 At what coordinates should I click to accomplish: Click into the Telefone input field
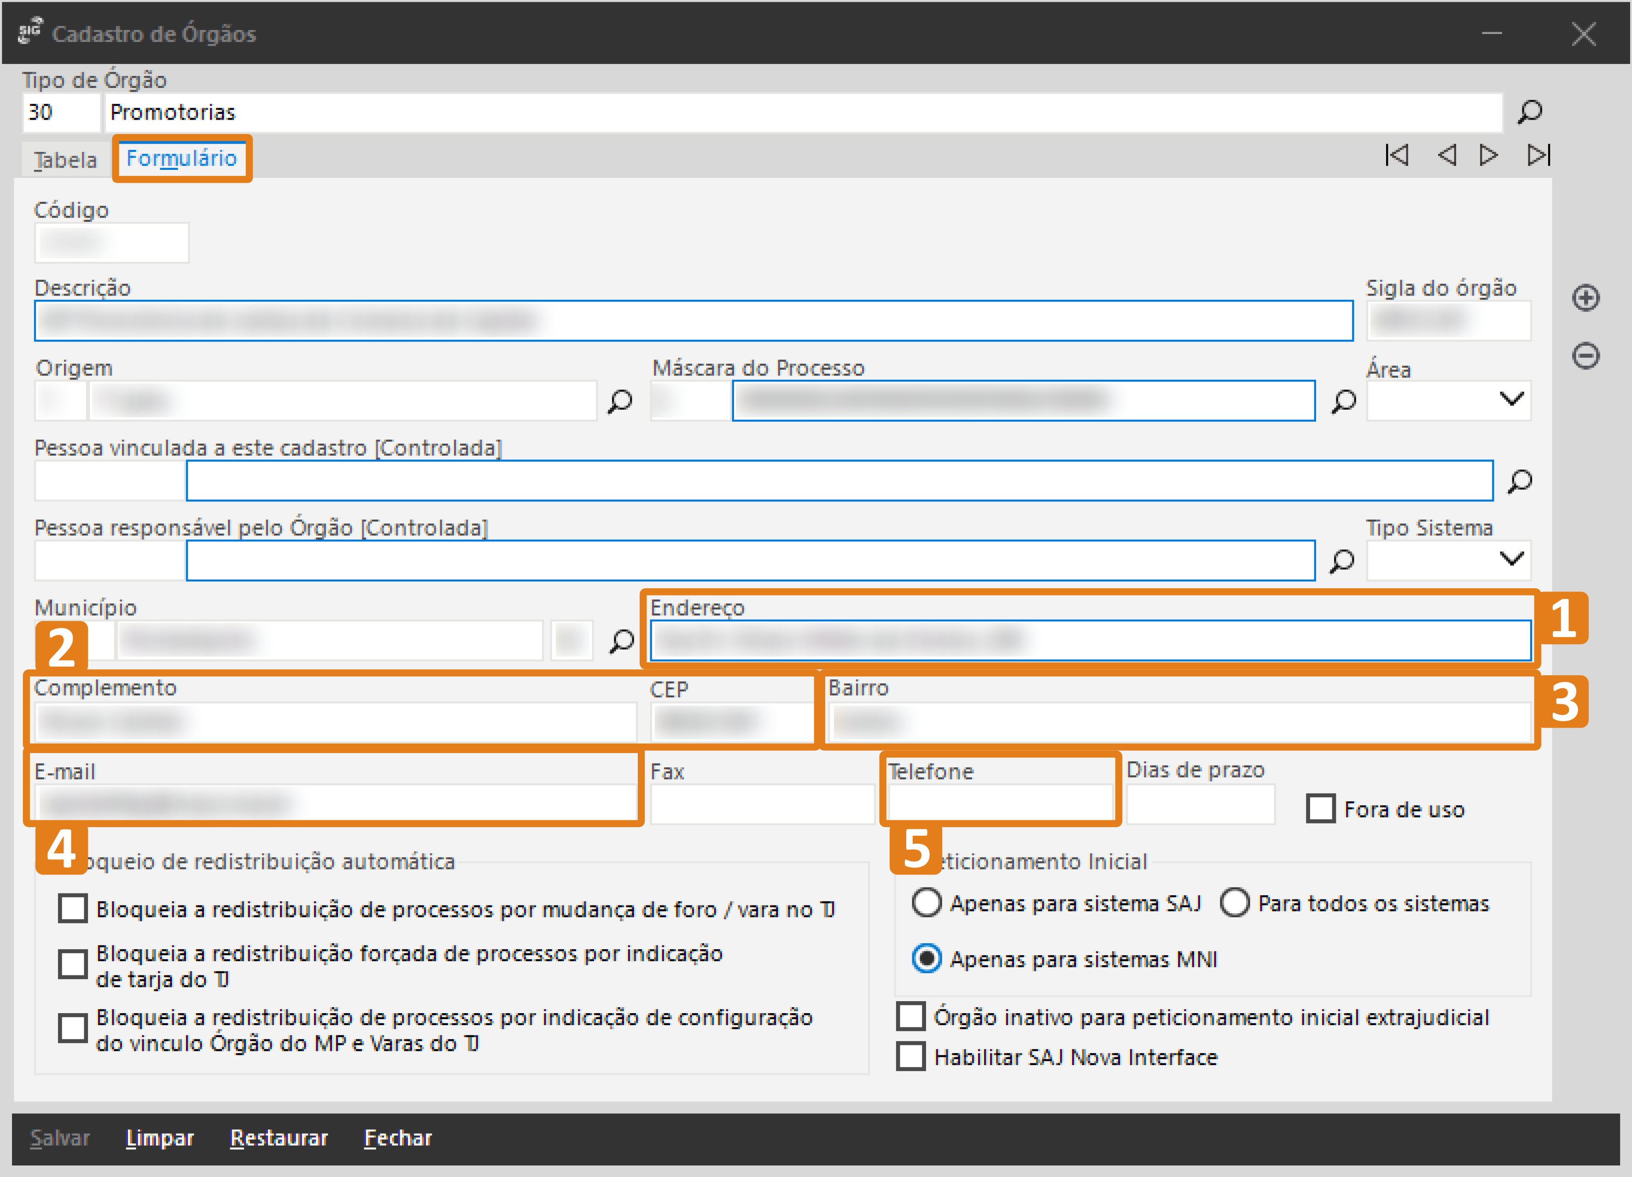point(999,802)
